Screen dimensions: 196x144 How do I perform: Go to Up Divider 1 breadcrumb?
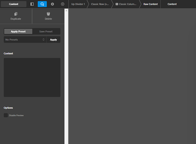tap(78, 4)
